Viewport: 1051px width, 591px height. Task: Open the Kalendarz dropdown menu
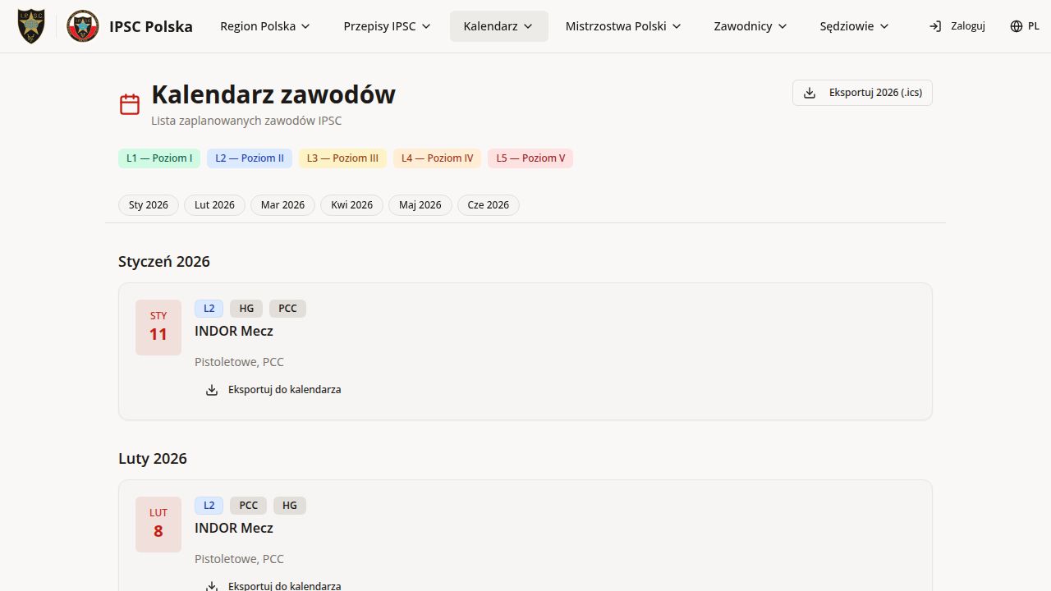tap(499, 26)
